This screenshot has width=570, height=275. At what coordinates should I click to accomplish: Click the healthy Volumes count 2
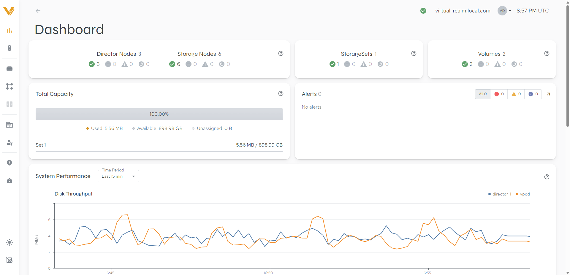coord(467,64)
